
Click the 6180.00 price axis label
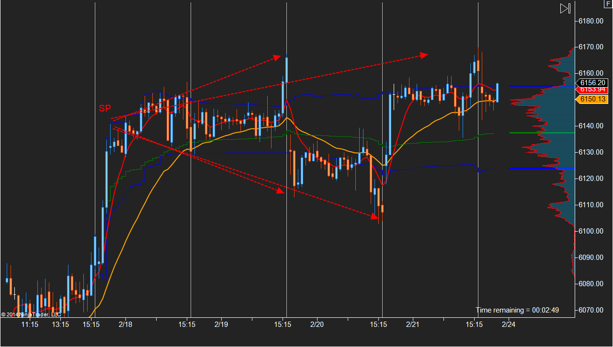point(590,21)
